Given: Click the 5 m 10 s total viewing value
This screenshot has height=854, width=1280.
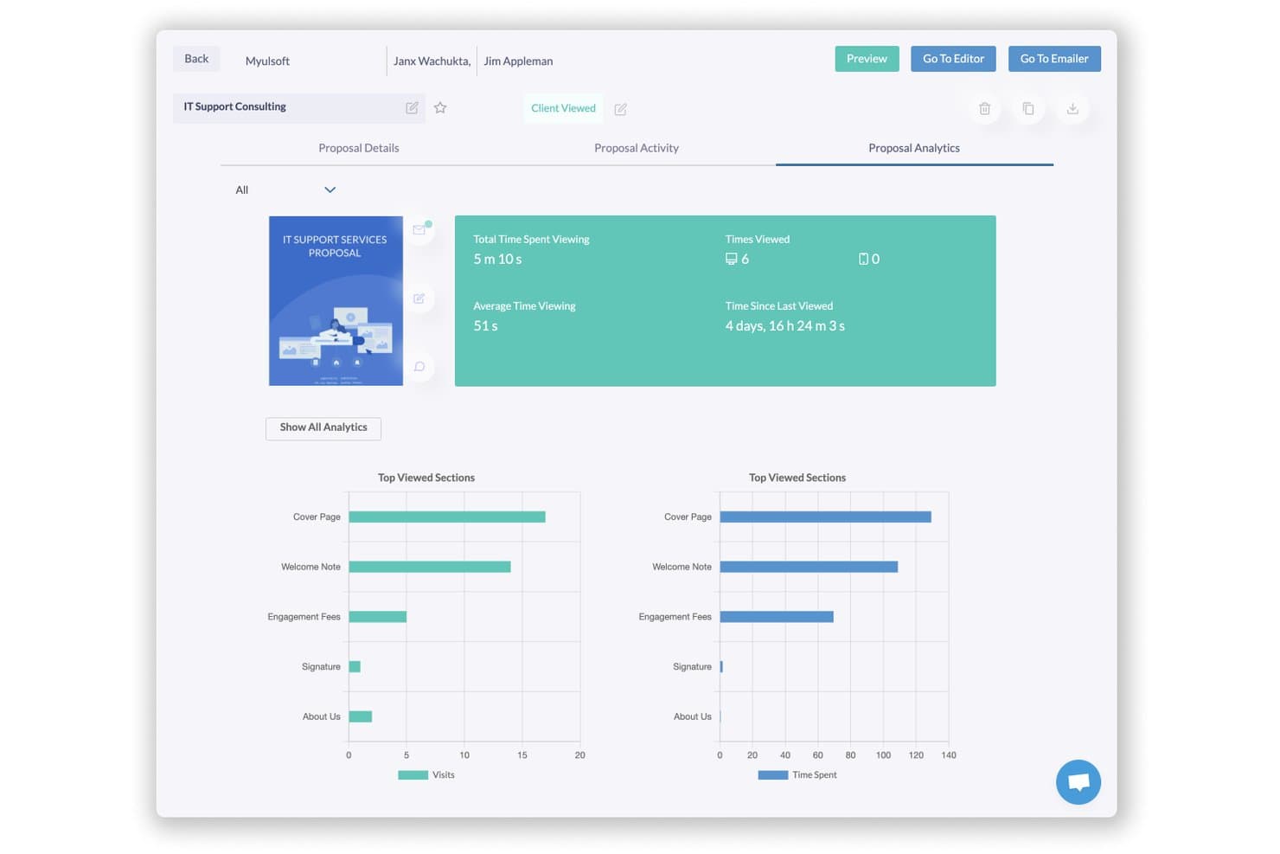Looking at the screenshot, I should (x=497, y=260).
